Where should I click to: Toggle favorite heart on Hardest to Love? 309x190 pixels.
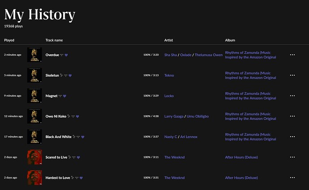click(x=81, y=178)
